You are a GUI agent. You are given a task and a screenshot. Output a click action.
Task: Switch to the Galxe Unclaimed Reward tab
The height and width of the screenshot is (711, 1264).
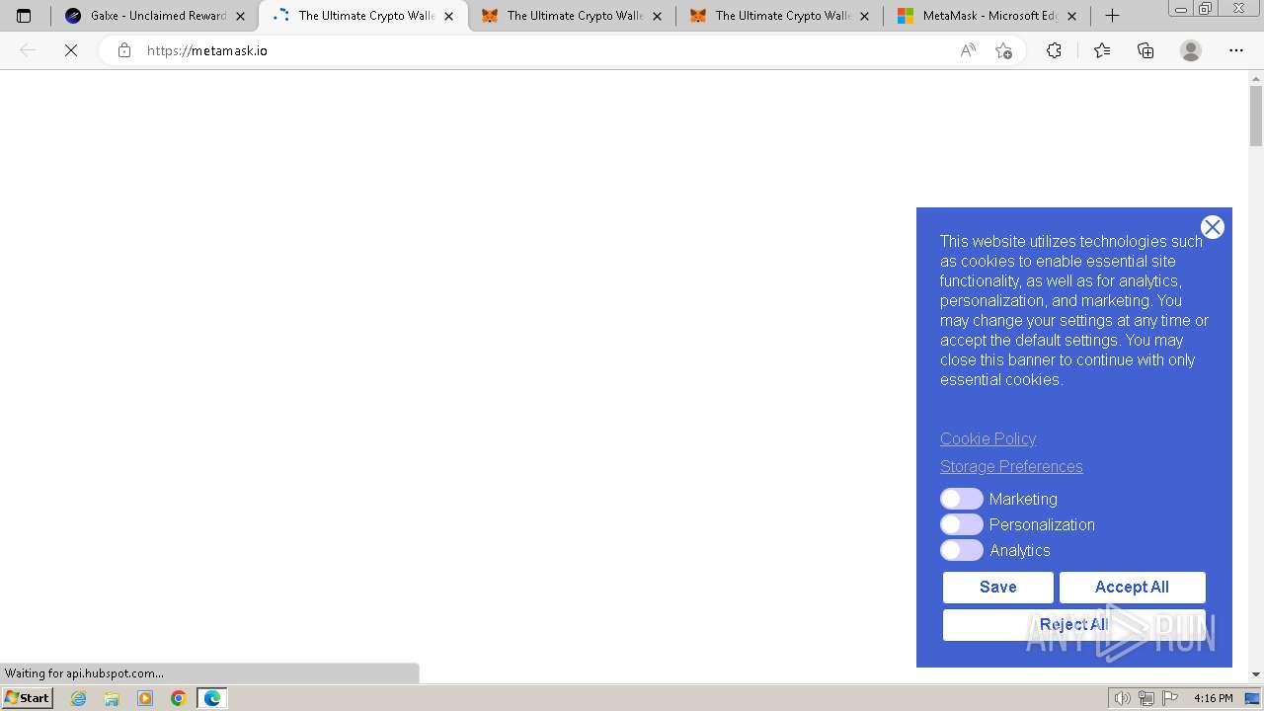(x=155, y=16)
